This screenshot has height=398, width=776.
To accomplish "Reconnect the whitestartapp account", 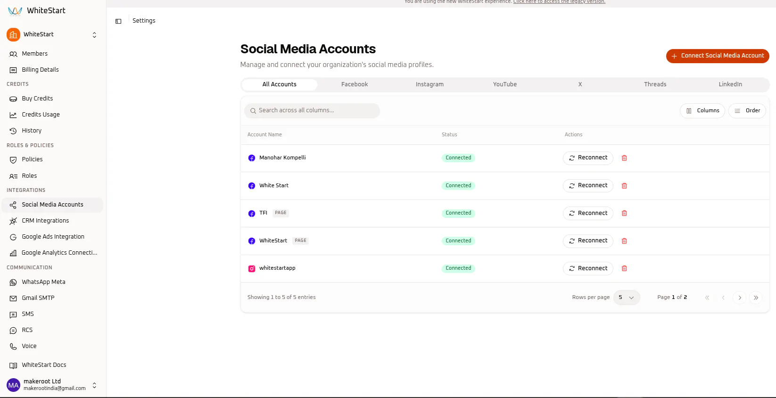I will coord(588,268).
